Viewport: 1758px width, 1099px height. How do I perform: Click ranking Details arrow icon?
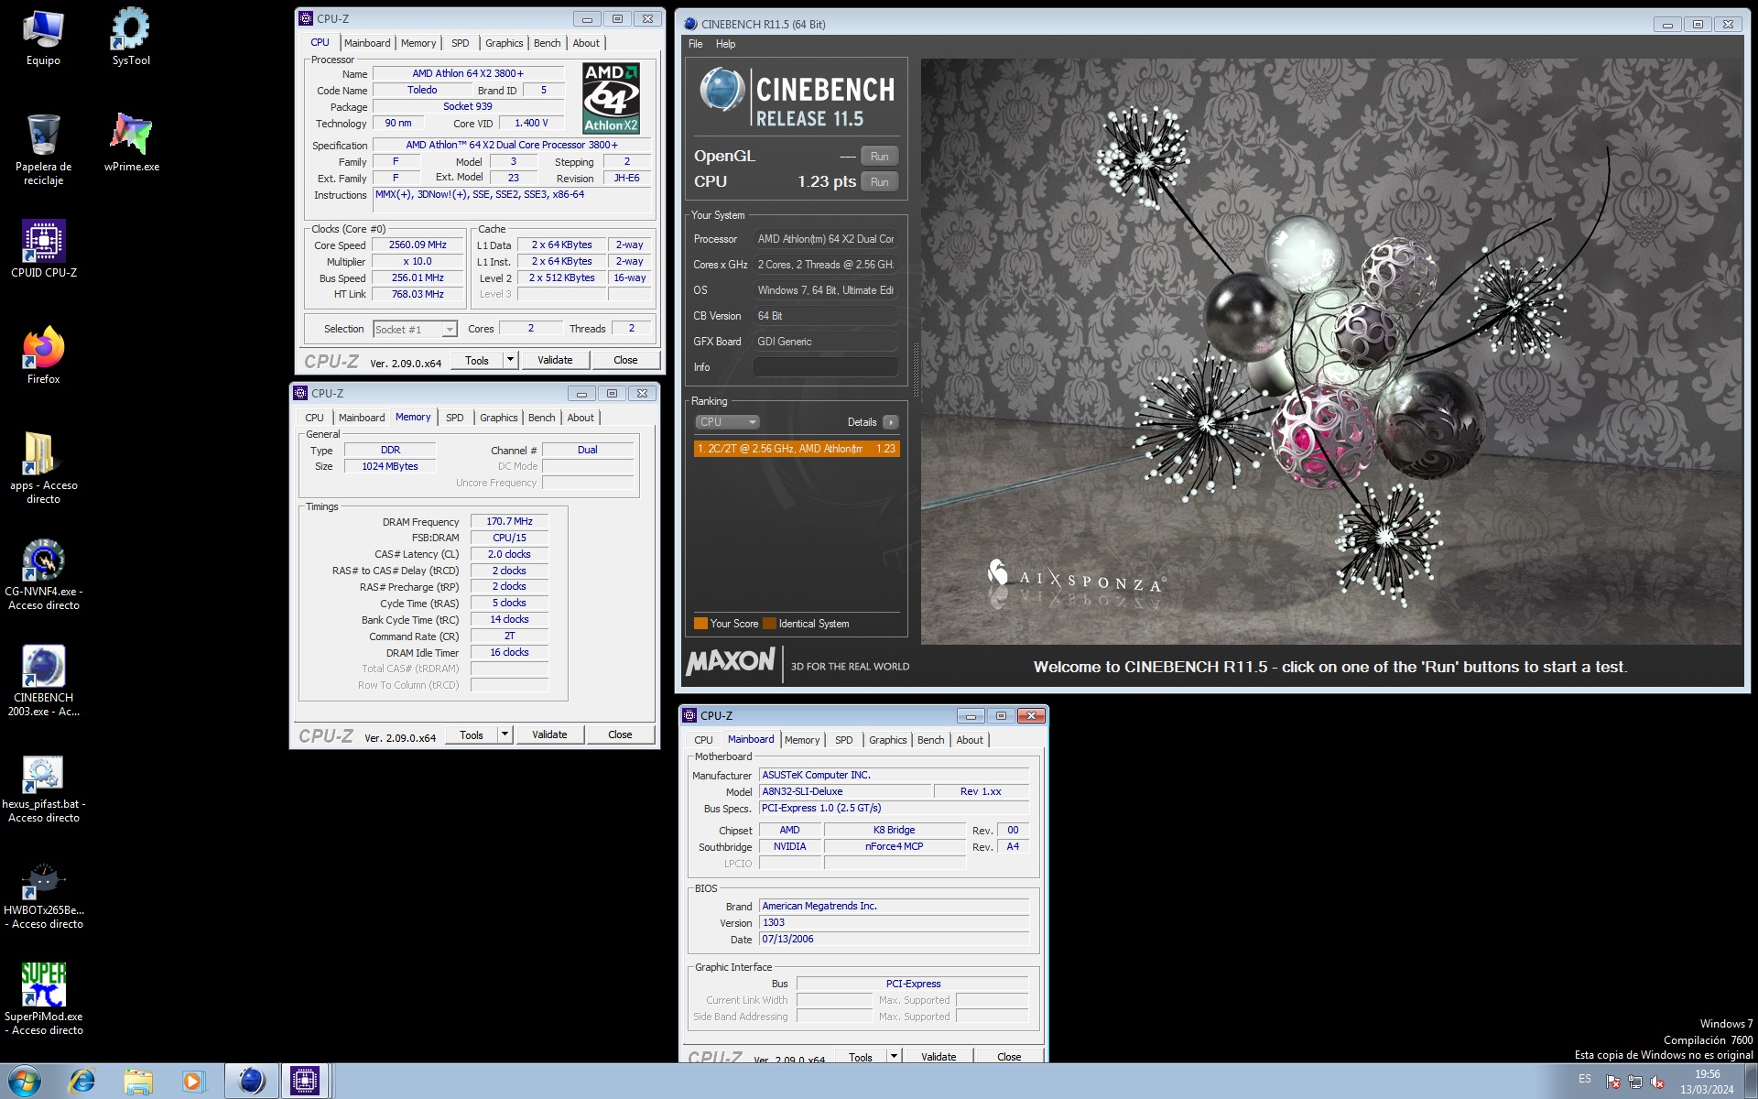[890, 422]
